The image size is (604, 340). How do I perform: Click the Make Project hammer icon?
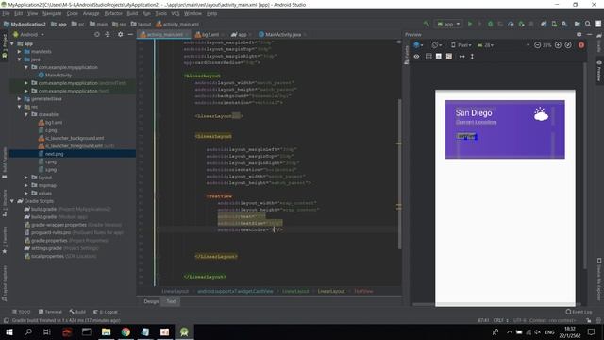click(426, 24)
